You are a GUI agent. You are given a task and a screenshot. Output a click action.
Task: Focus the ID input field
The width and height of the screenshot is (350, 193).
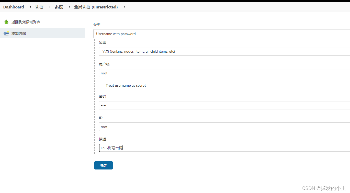tap(224, 127)
